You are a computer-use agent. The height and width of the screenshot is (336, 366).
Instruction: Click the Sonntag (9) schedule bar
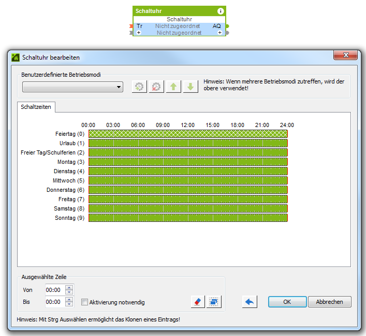[x=188, y=218]
